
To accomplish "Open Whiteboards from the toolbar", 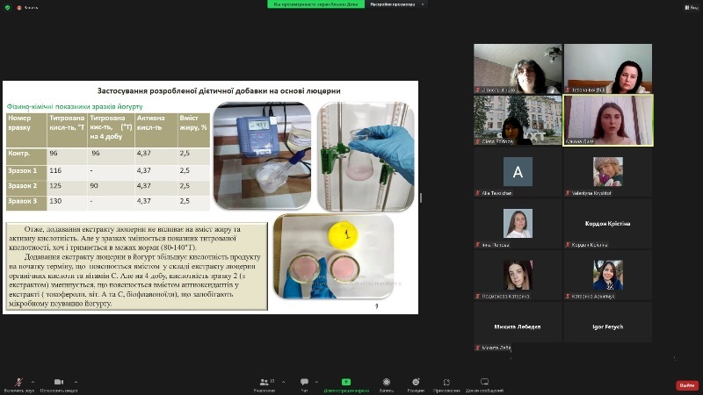I will coord(485,384).
